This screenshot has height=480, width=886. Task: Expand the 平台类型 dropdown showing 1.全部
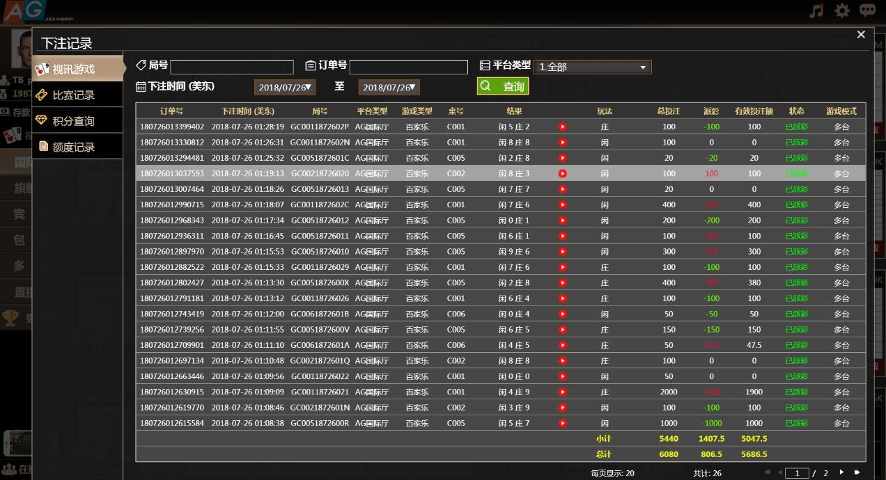(x=593, y=67)
